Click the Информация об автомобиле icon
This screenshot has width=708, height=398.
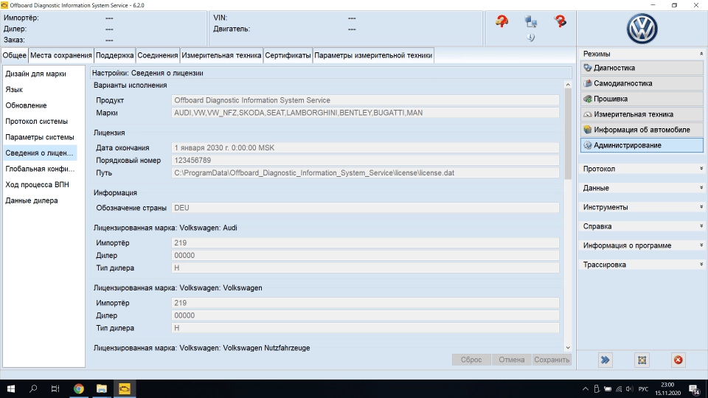click(588, 130)
